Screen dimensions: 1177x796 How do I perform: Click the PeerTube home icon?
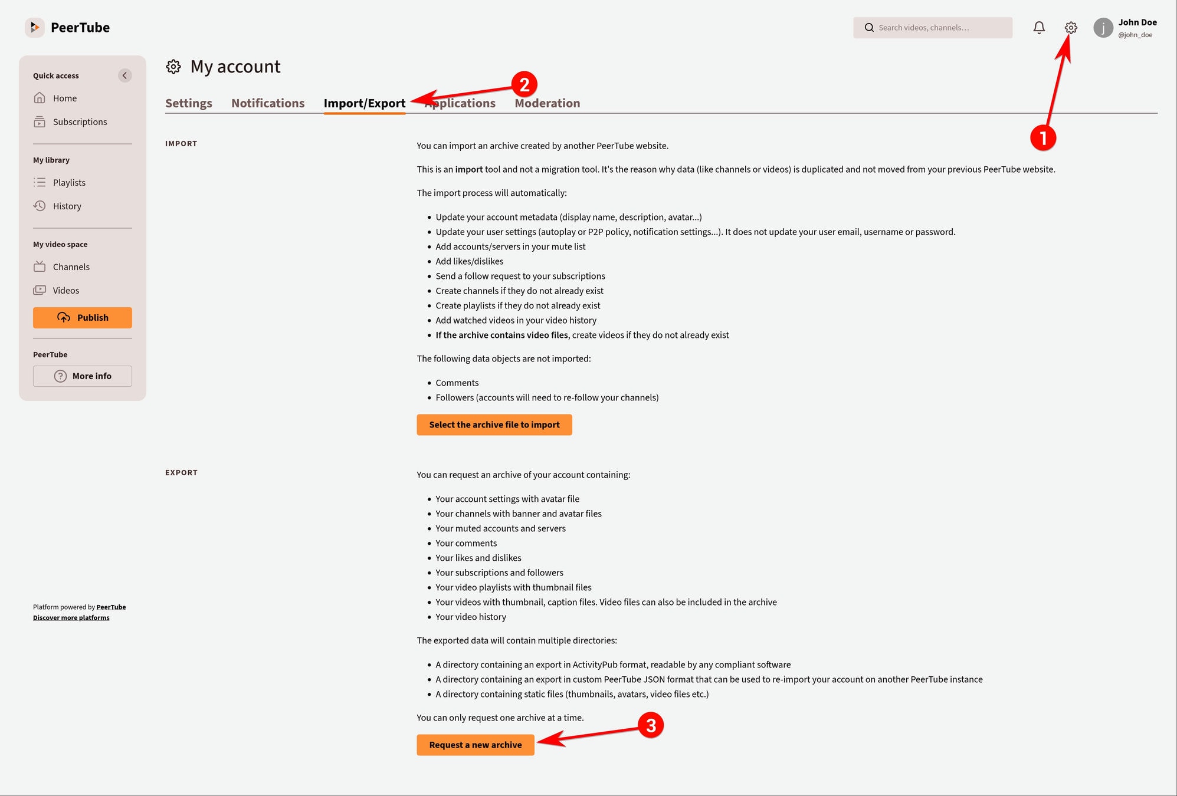point(33,27)
